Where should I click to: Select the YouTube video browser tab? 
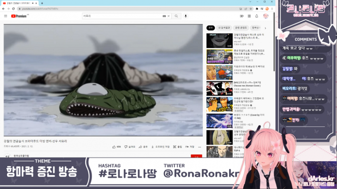[x=20, y=3]
